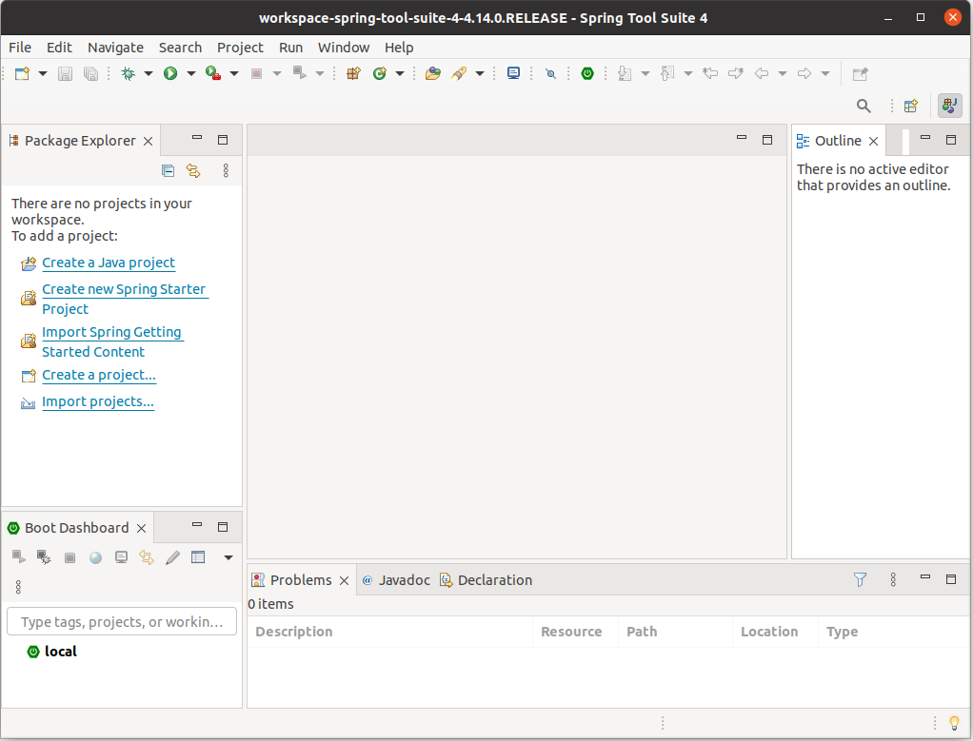973x741 pixels.
Task: Toggle Link with Editor in Package Explorer
Action: point(193,170)
